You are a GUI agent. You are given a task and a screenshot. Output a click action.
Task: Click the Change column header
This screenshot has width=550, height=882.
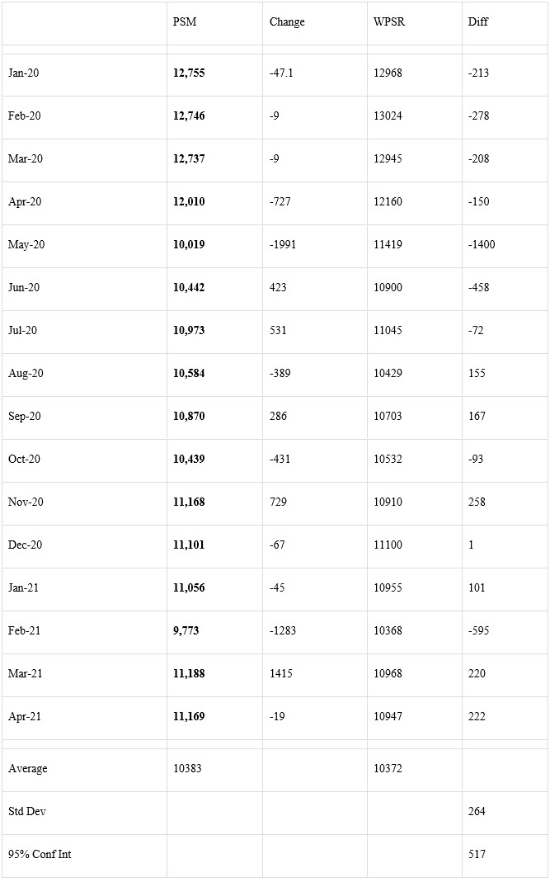click(x=287, y=22)
